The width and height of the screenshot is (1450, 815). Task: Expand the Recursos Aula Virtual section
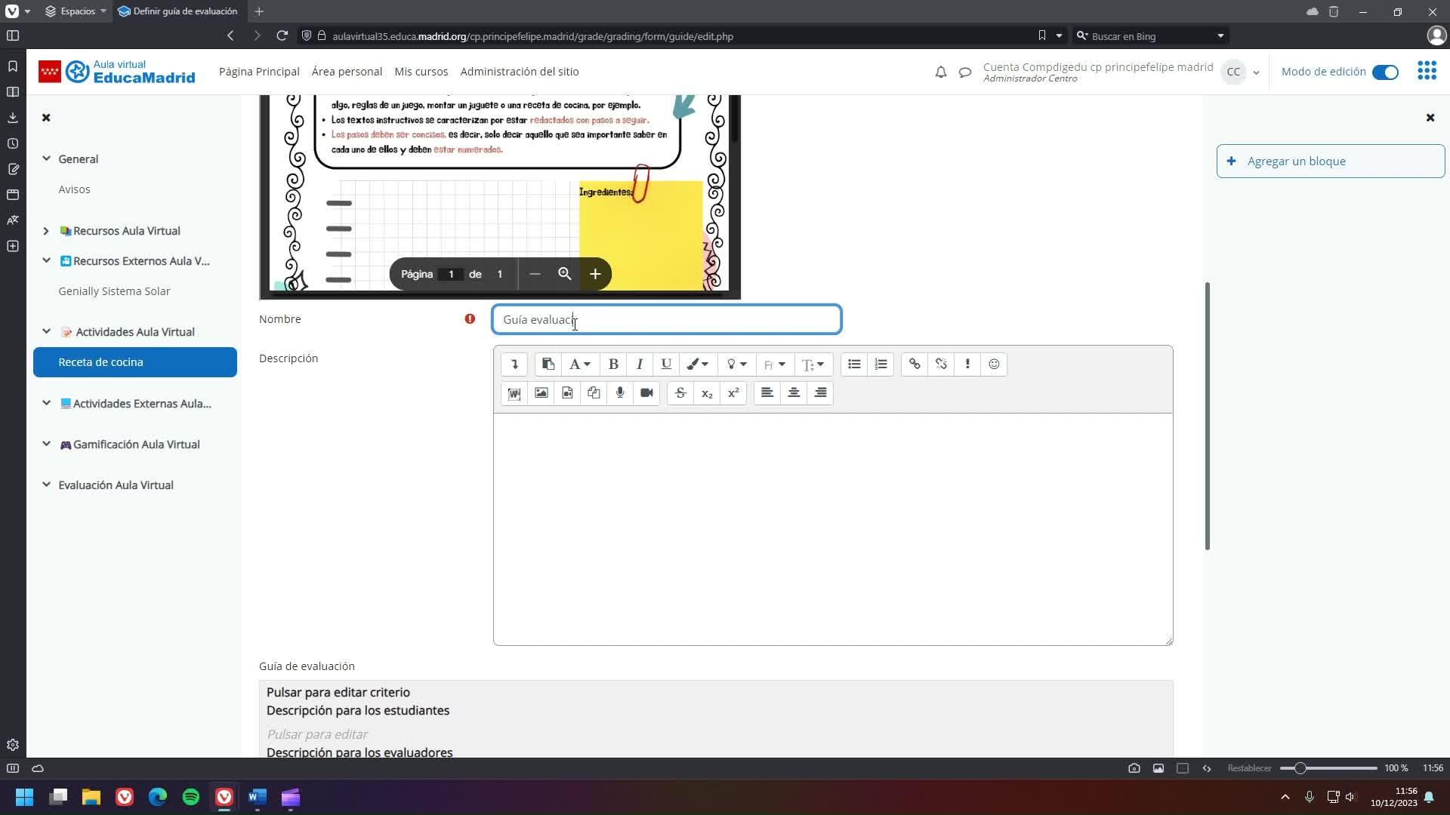point(46,231)
